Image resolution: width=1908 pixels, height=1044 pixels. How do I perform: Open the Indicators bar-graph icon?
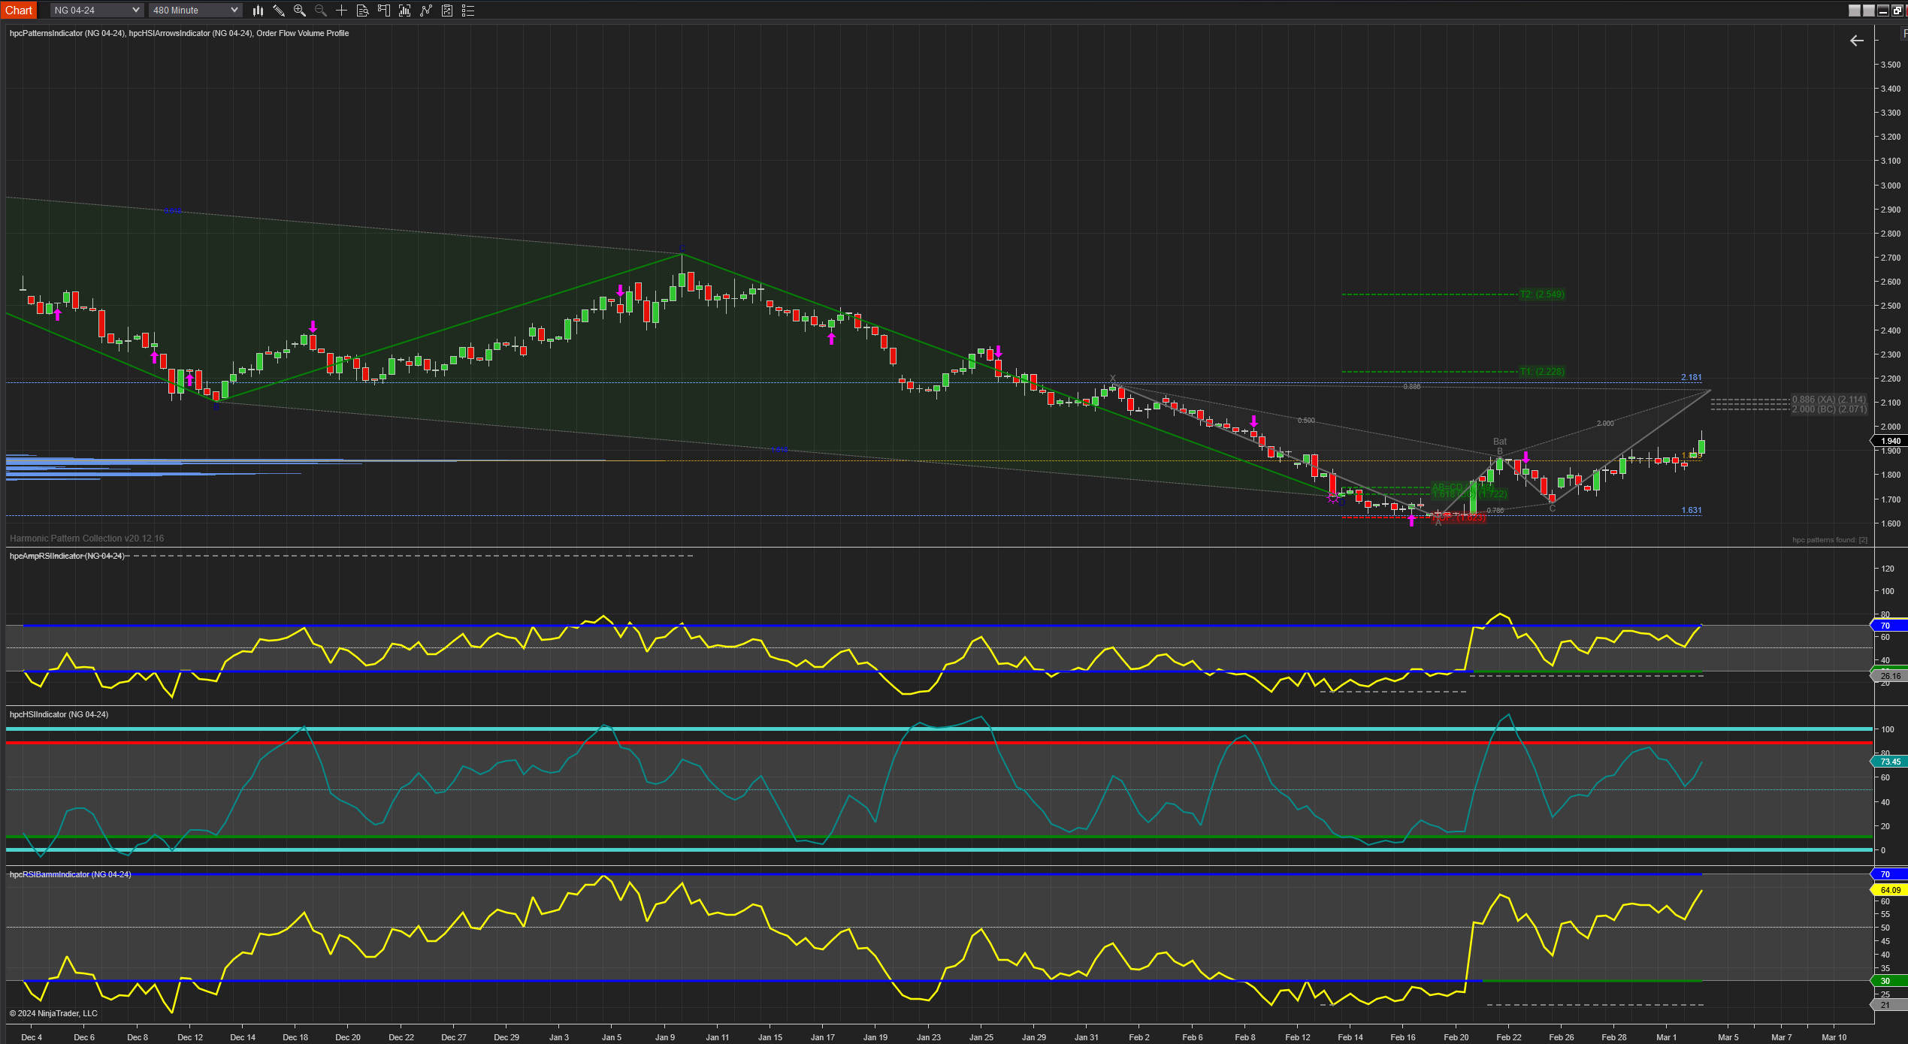[x=405, y=11]
